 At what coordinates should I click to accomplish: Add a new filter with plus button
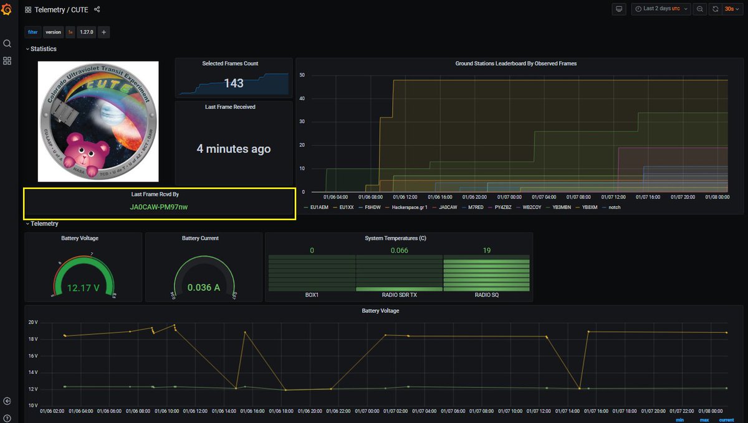(103, 32)
